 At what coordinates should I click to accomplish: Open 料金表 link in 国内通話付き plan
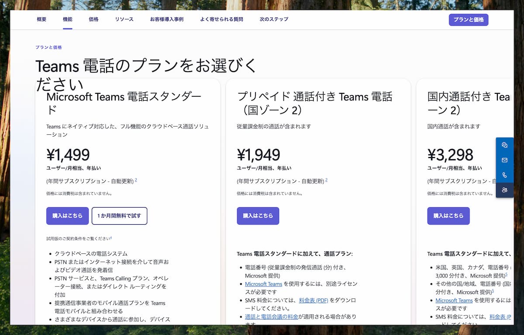coord(500,317)
